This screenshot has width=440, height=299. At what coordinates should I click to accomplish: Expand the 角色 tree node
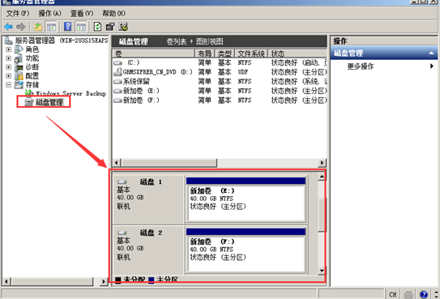tap(8, 49)
